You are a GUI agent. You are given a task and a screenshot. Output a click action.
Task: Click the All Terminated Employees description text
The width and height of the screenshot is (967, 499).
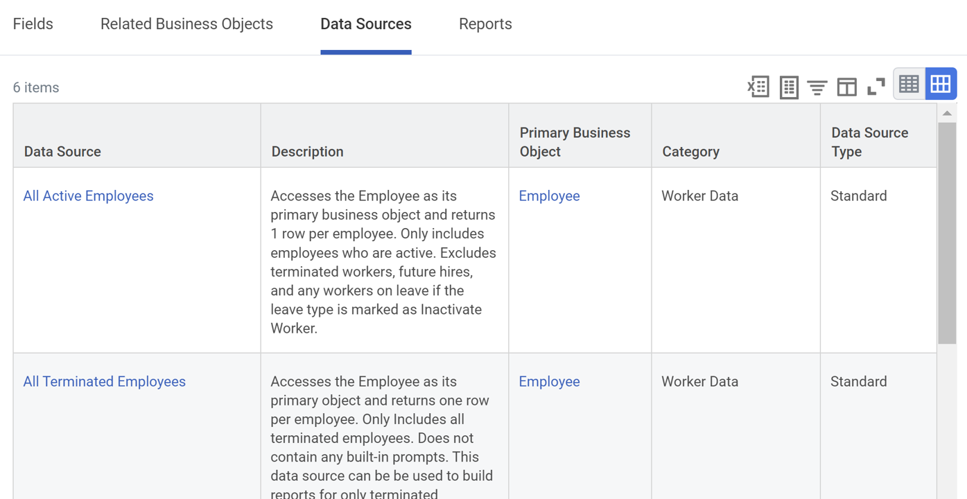click(382, 438)
